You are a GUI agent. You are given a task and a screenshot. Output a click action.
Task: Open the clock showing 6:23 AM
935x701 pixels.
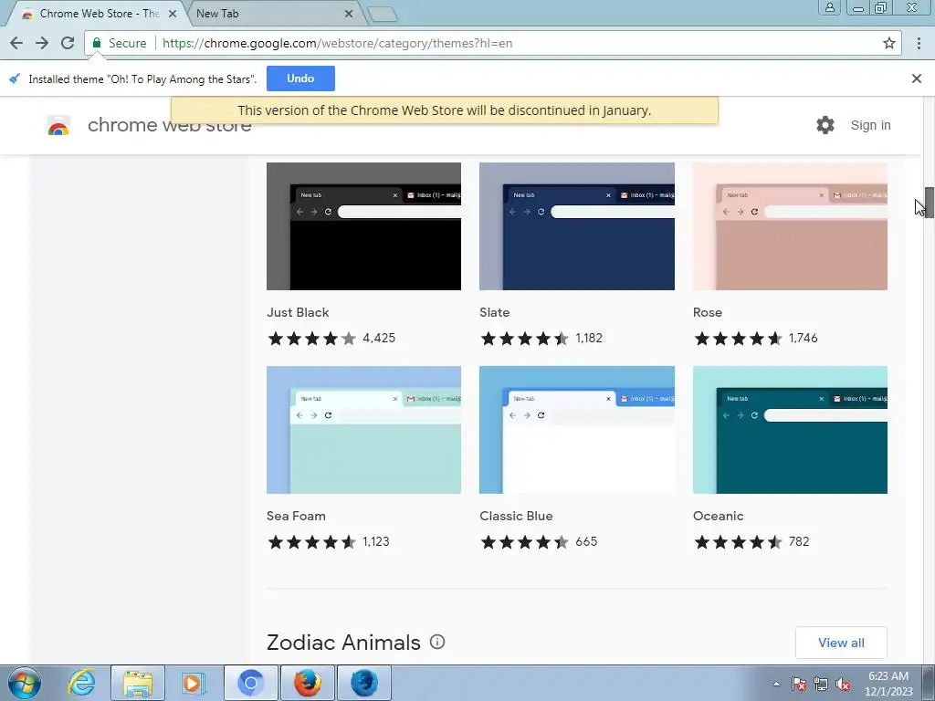[x=888, y=684]
